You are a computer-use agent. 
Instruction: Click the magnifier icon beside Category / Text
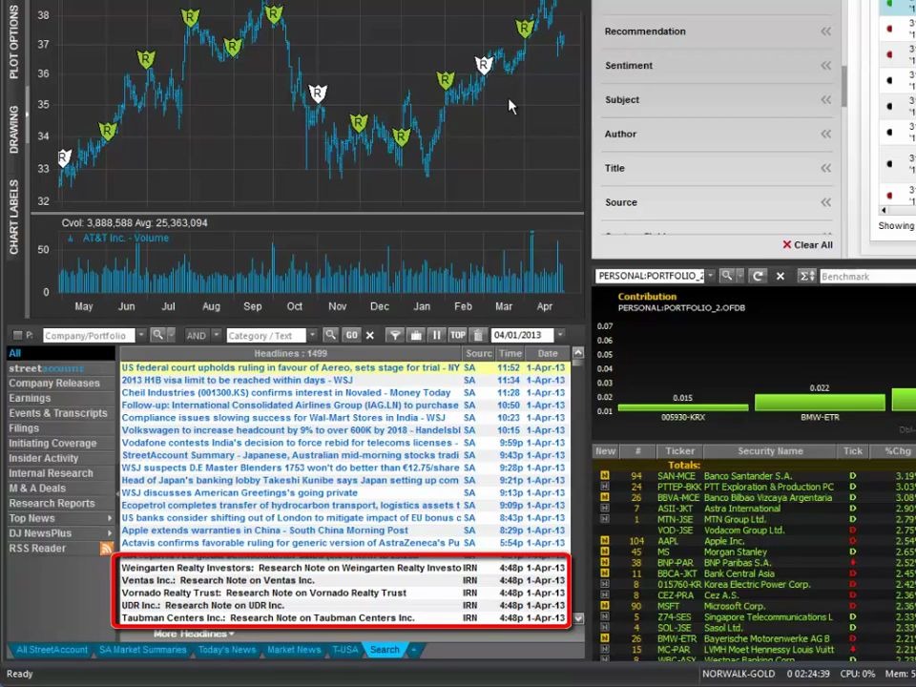click(330, 335)
